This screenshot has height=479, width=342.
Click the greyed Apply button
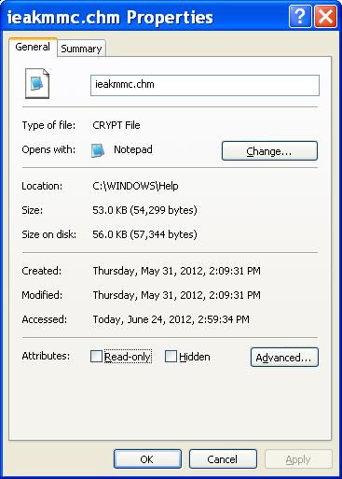pos(298,459)
